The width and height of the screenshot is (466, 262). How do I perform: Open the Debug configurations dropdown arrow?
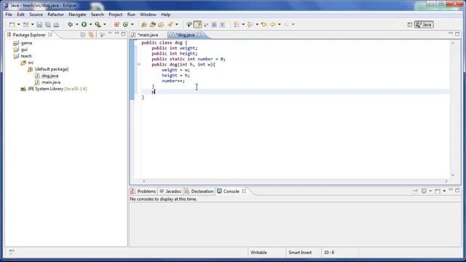point(76,25)
